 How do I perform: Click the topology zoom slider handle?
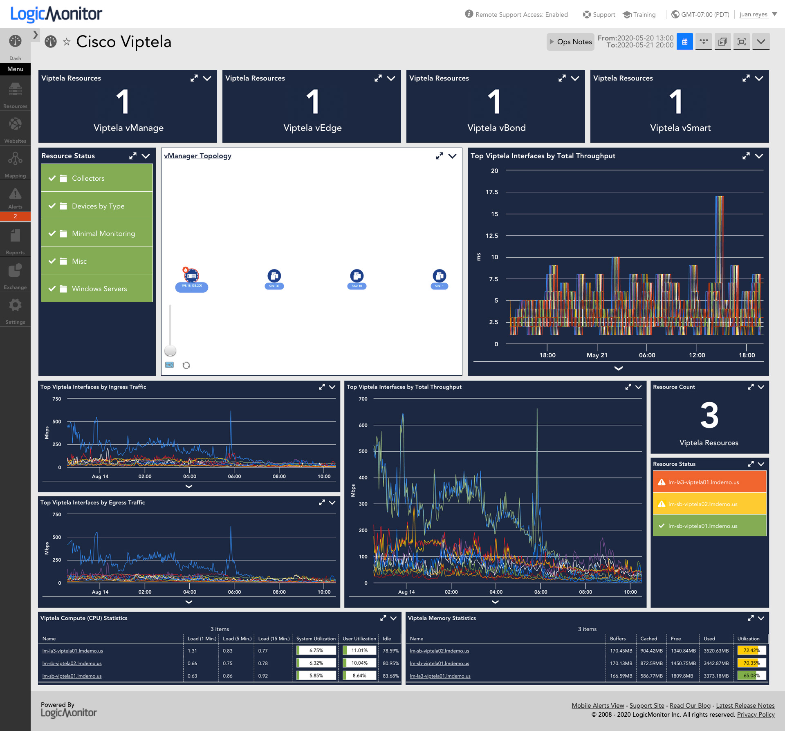click(x=170, y=350)
